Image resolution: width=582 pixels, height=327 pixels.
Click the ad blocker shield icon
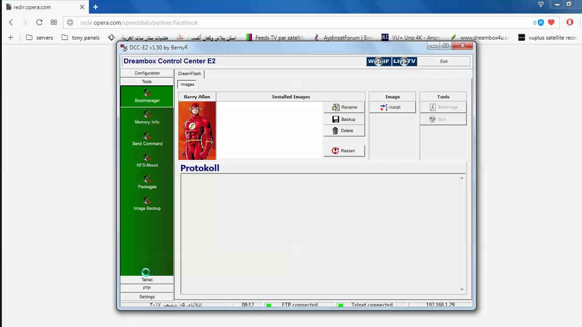click(541, 22)
